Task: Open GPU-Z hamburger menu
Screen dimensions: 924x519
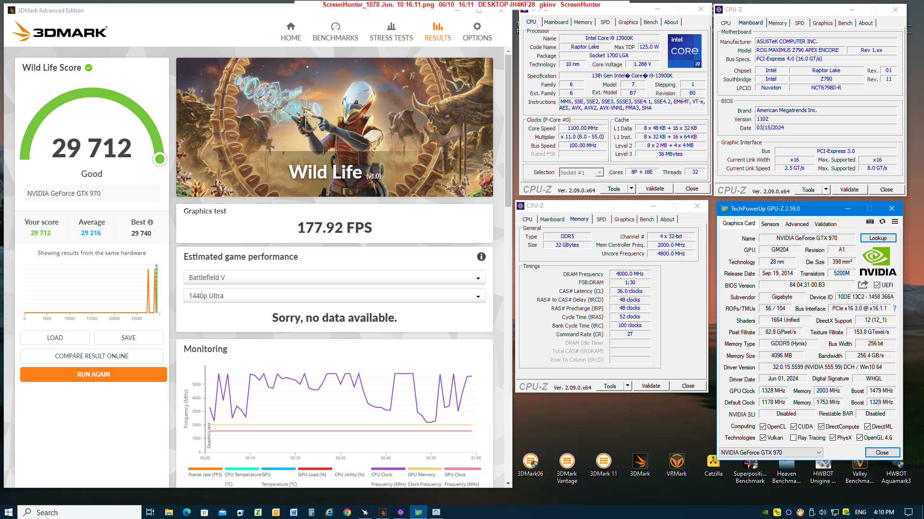Action: click(895, 221)
